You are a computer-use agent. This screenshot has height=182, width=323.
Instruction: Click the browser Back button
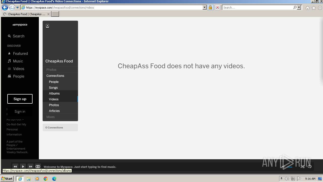[5, 7]
